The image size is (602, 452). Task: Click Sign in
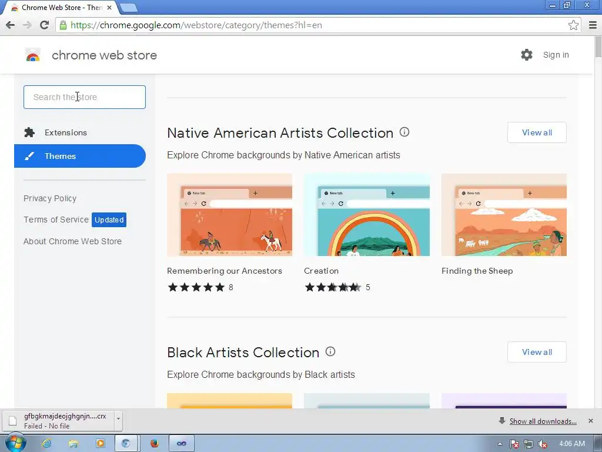(556, 55)
